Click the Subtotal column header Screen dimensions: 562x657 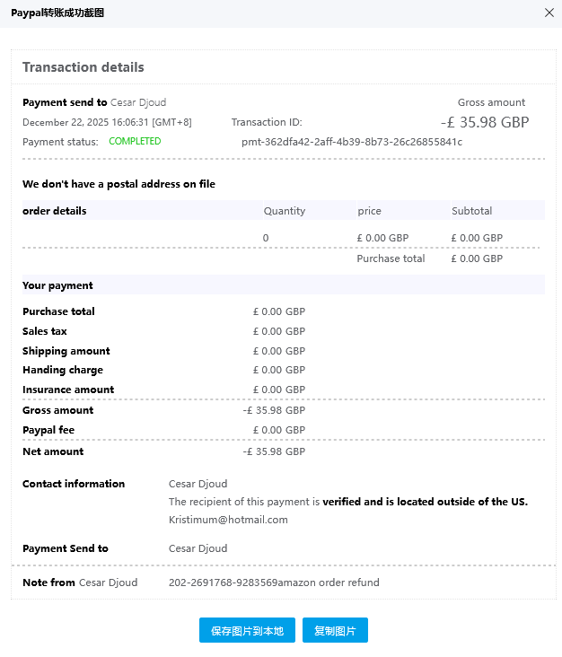pyautogui.click(x=472, y=211)
